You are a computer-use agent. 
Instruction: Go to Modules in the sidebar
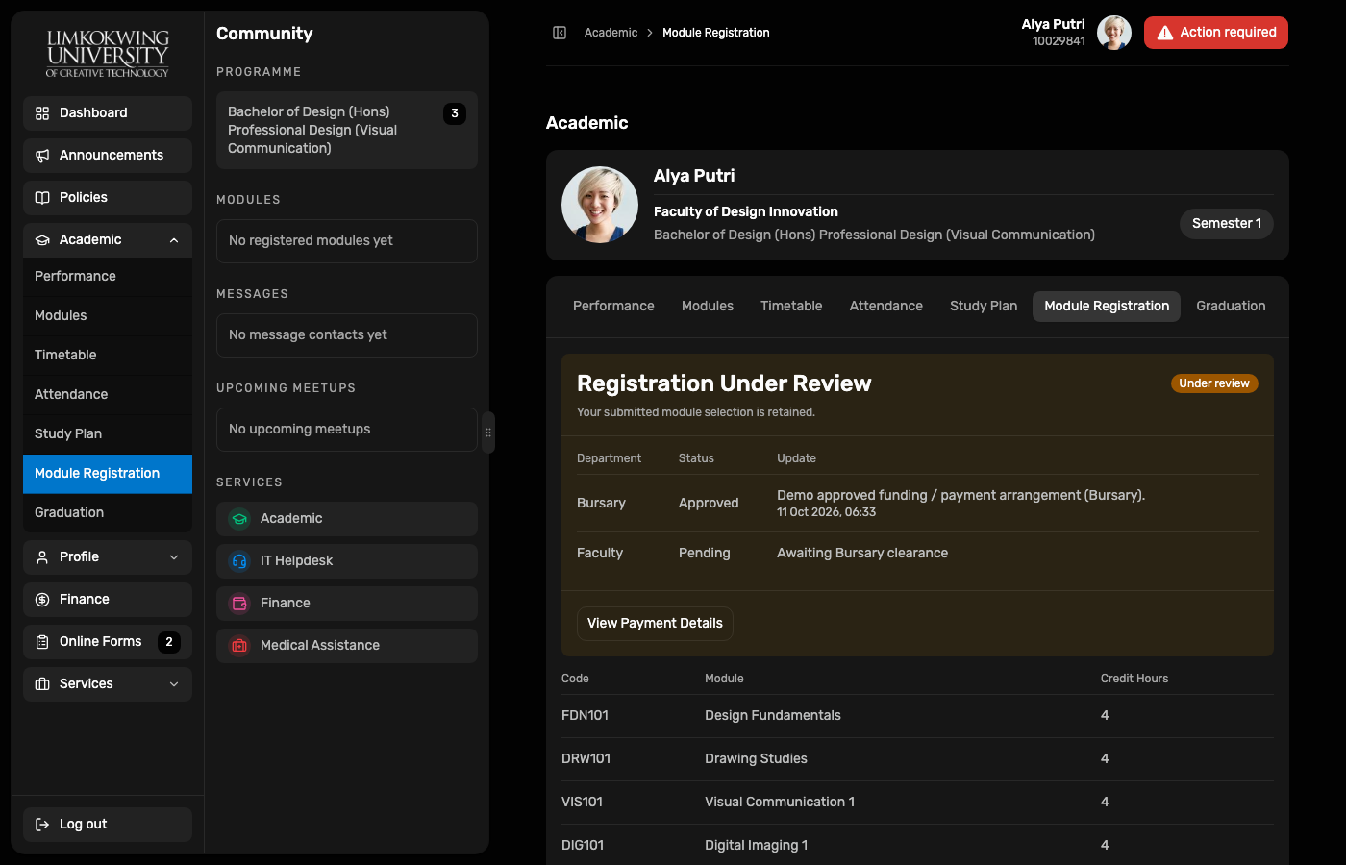(x=108, y=316)
